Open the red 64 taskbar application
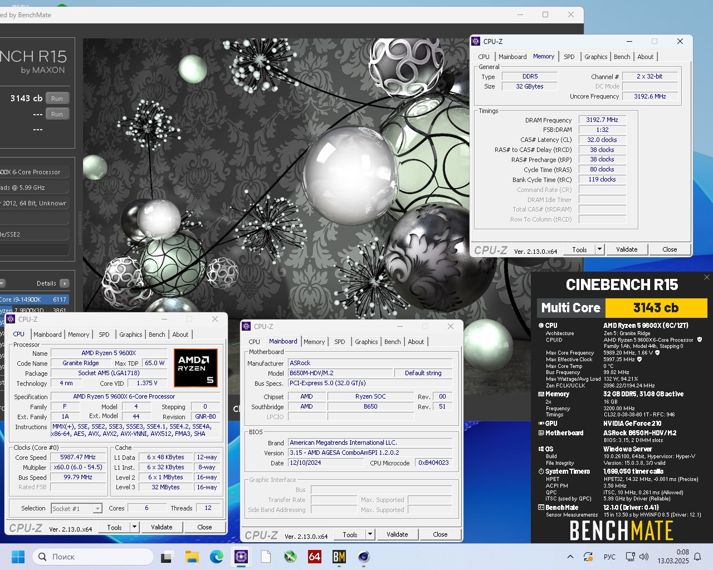 pos(315,557)
